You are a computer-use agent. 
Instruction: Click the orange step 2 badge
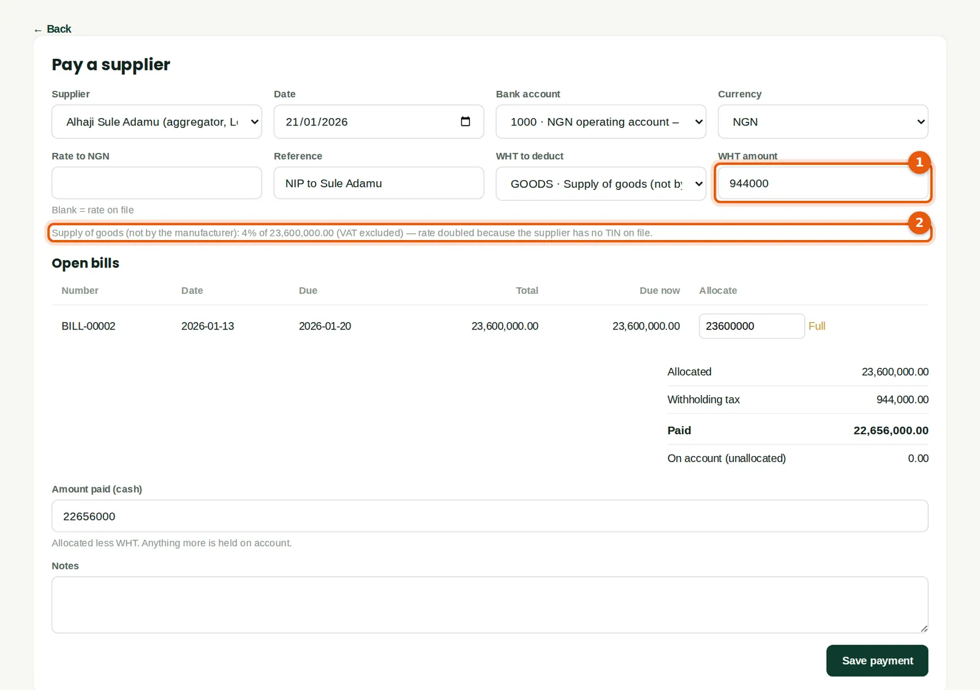pyautogui.click(x=919, y=223)
